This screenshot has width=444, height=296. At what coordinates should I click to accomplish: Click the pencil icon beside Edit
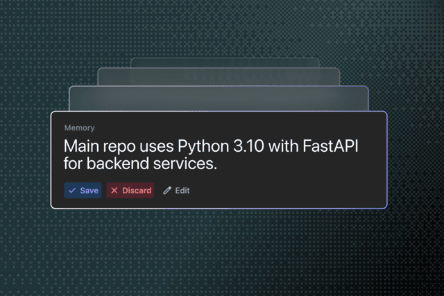coord(166,191)
